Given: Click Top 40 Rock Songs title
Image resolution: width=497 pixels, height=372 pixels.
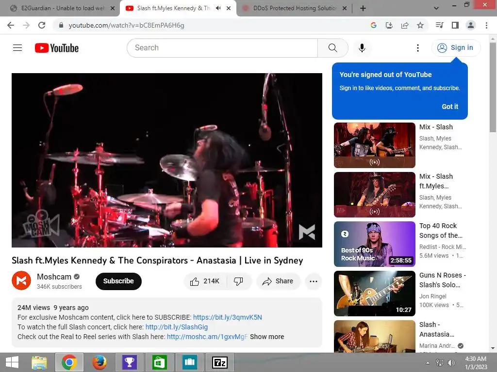Looking at the screenshot, I should [x=441, y=231].
